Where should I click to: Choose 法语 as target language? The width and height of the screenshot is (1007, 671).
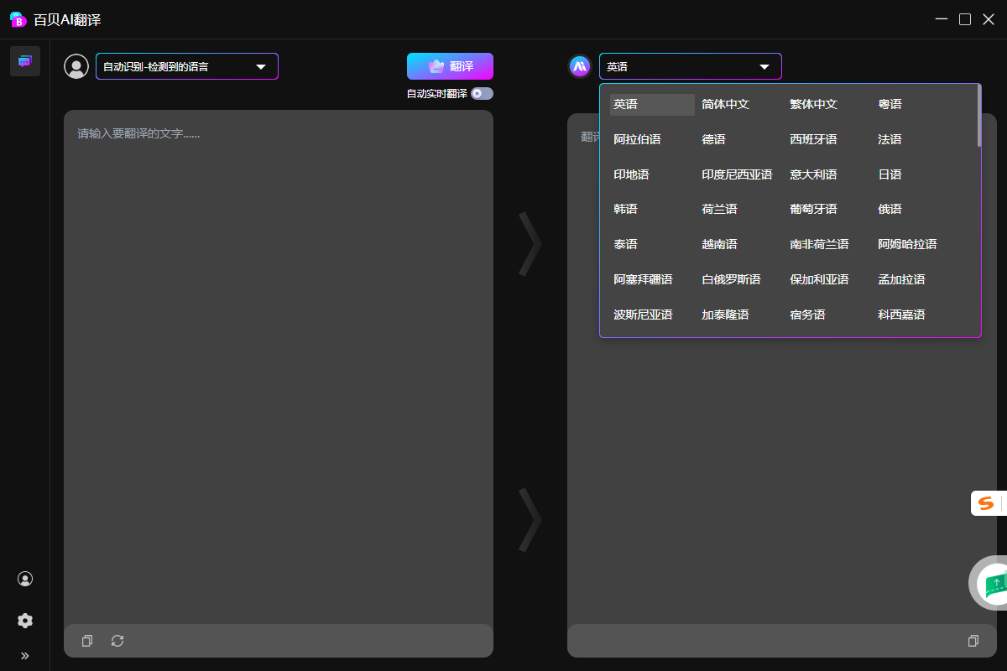click(x=890, y=139)
